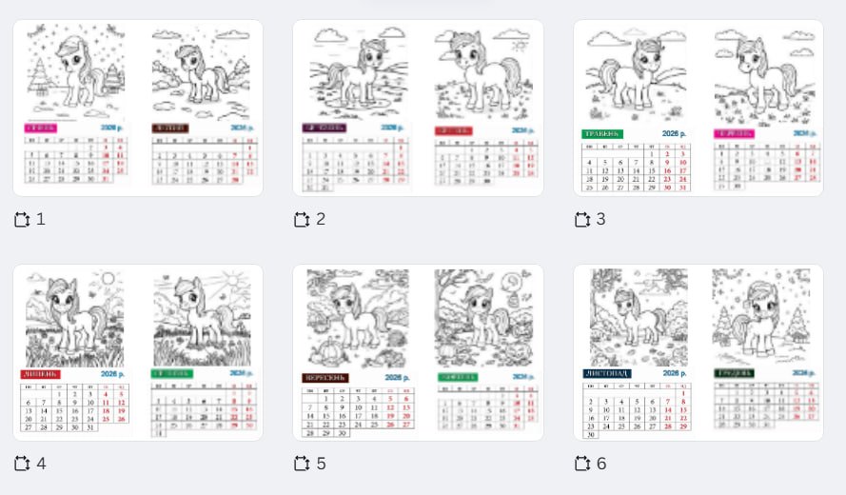Click the brown ВЕРЕСЕНЬ month label
This screenshot has height=495, width=846.
point(325,378)
